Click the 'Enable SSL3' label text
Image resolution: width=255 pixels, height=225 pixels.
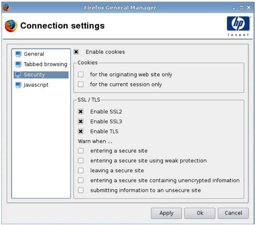click(x=106, y=122)
